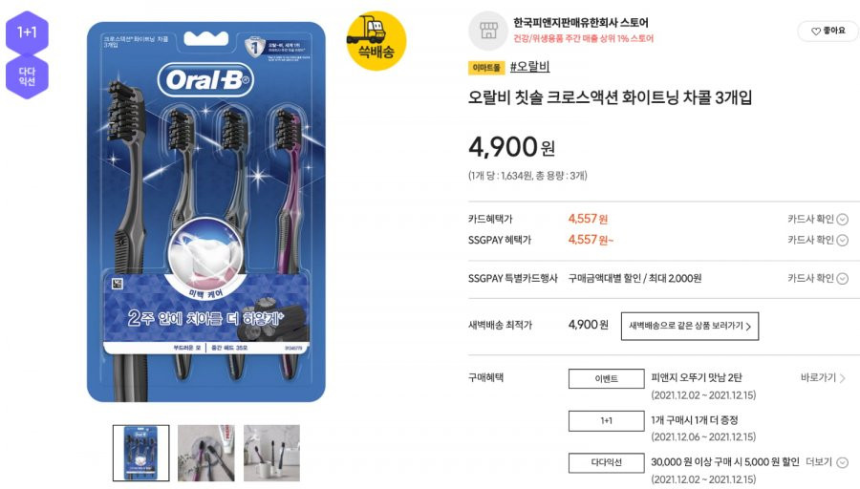Open the #오랄비 brand link
The height and width of the screenshot is (489, 860).
point(529,67)
